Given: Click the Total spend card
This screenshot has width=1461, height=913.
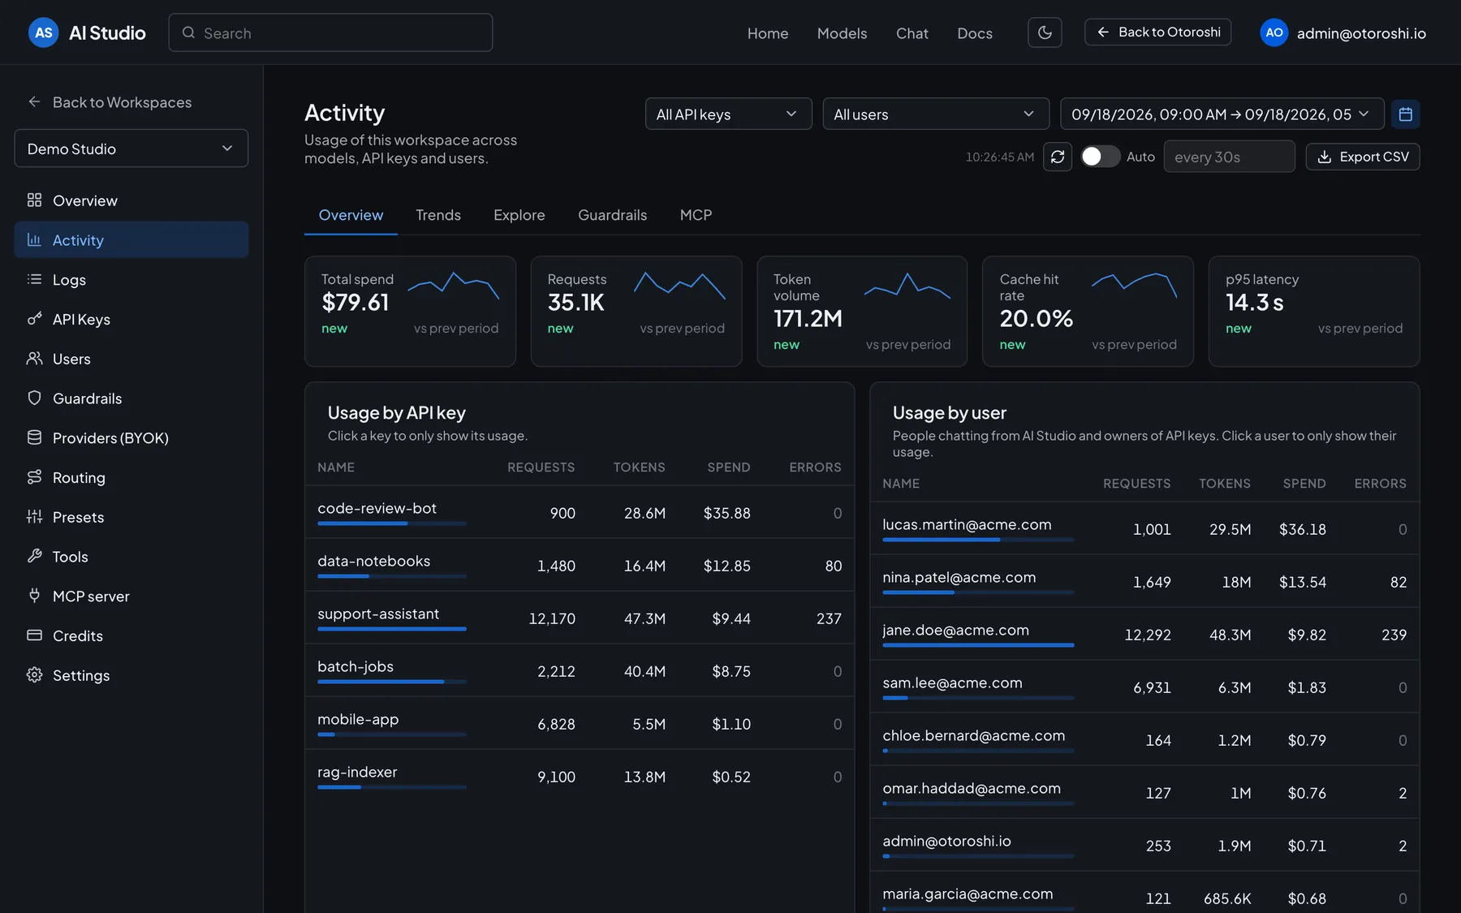Looking at the screenshot, I should click(x=410, y=311).
